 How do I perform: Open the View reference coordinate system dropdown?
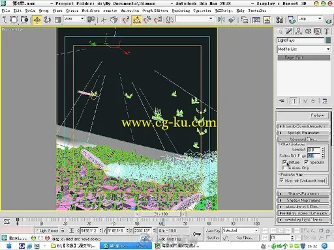74,19
